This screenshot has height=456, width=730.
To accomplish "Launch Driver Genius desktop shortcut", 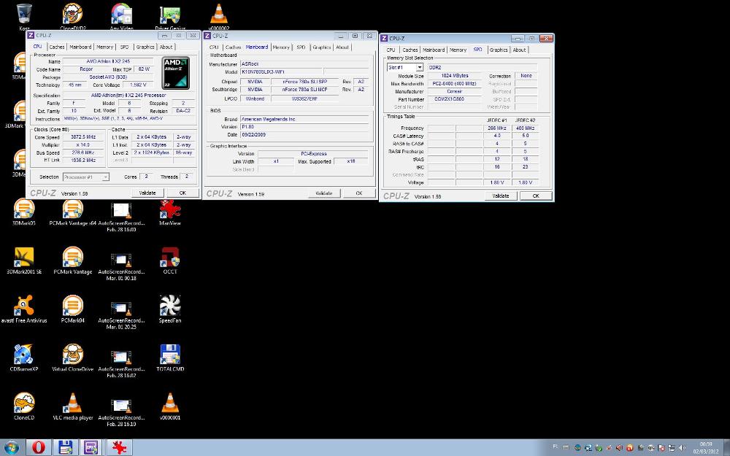I will click(170, 16).
